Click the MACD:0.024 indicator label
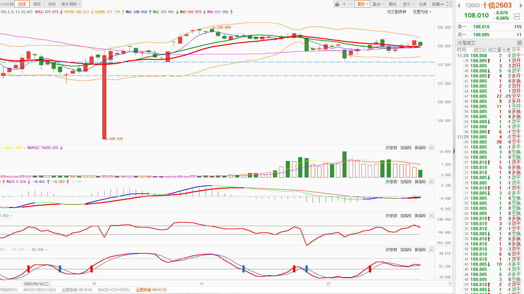Viewport: 524px width, 294px height. pos(16,182)
